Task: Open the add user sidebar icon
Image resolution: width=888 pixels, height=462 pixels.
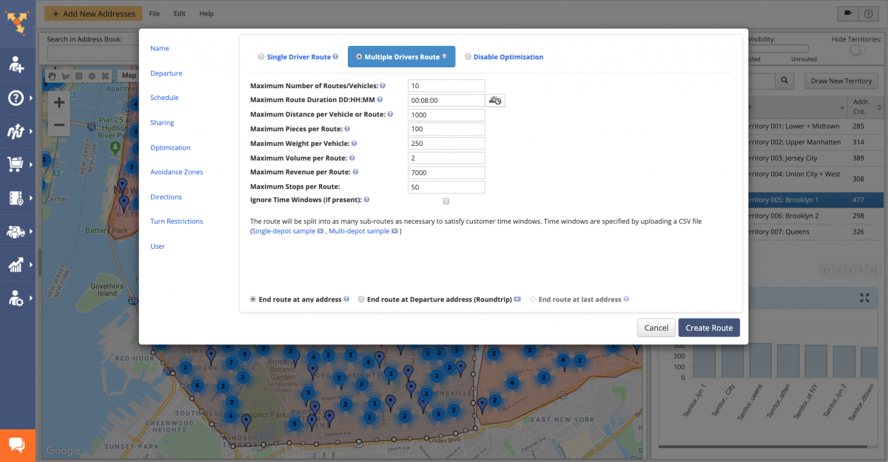Action: (x=16, y=64)
